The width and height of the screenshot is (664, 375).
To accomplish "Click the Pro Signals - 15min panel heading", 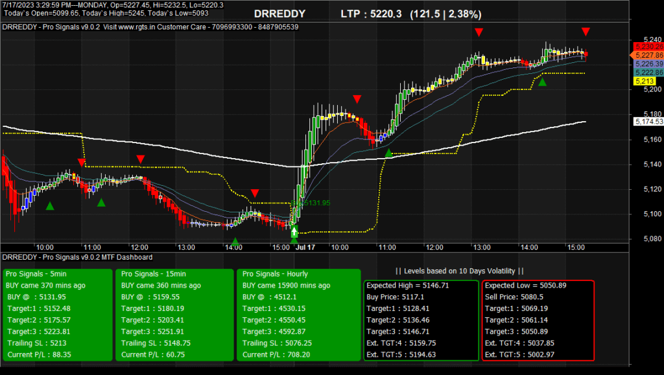I will (153, 274).
